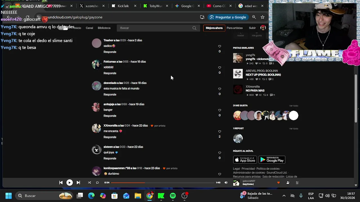Open sixteen's profile avatar
Viewport: 360px width, 202px height.
coord(96,150)
